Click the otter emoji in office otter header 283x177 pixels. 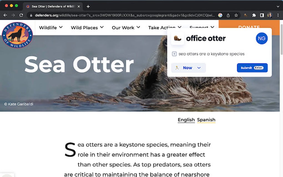click(177, 38)
